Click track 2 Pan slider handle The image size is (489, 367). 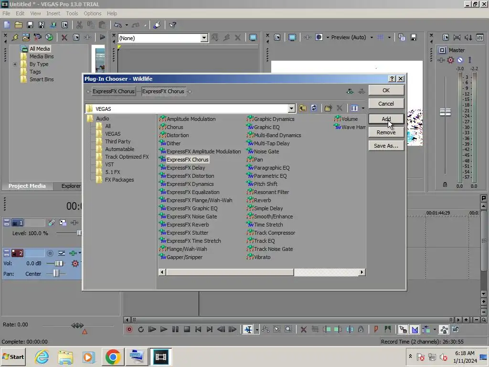(55, 274)
